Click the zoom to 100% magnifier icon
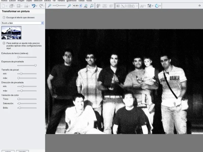The width and height of the screenshot is (203, 152). (x=86, y=6)
